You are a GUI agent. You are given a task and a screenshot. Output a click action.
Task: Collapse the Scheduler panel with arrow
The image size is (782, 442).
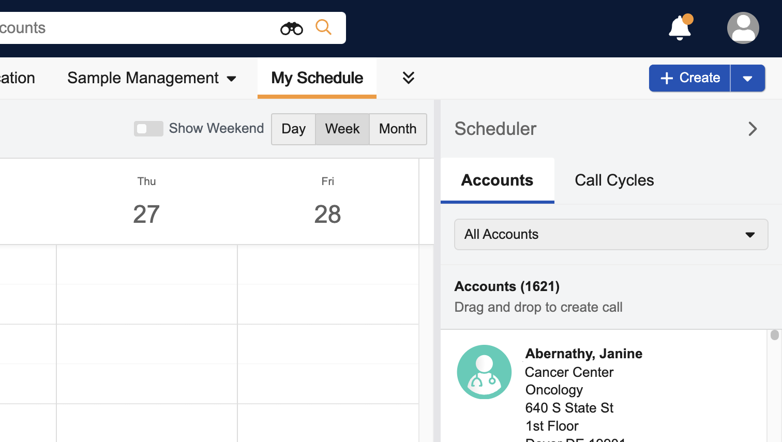click(x=753, y=129)
